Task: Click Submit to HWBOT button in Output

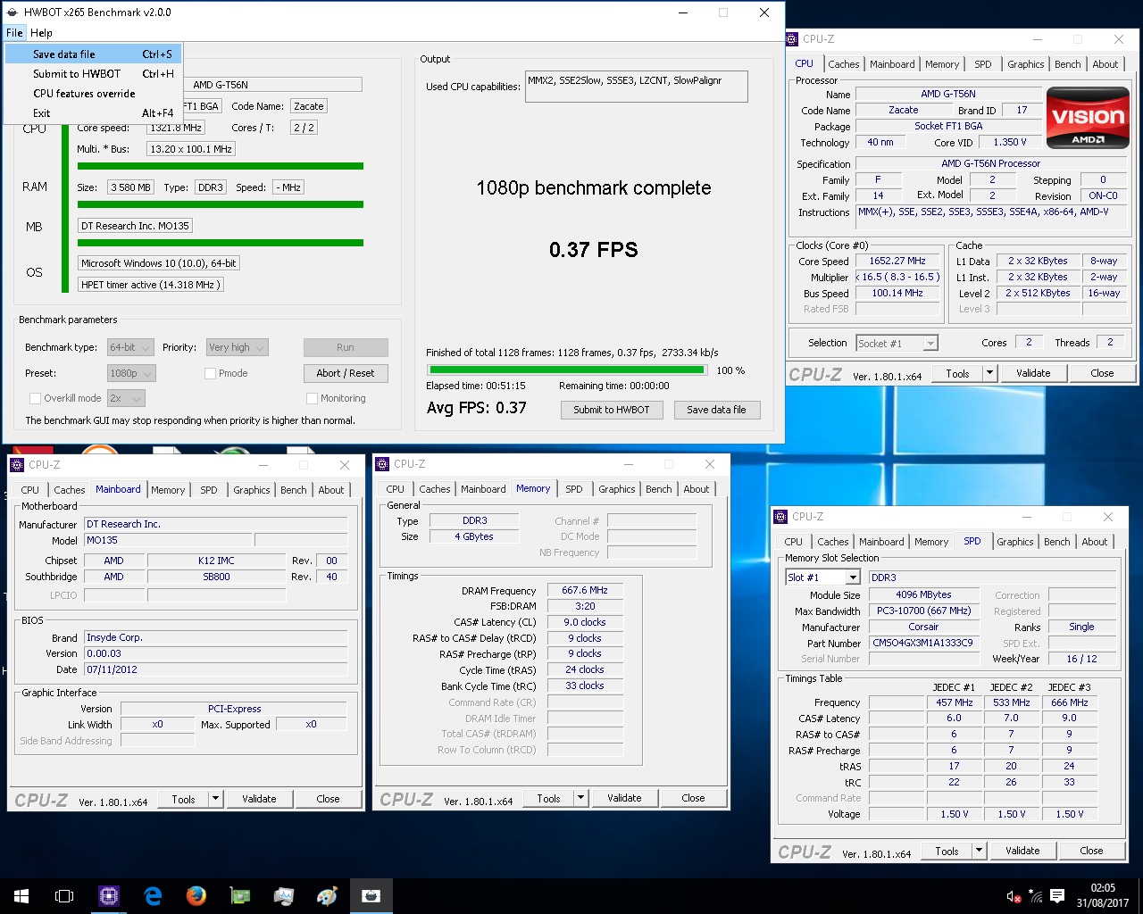Action: (x=612, y=410)
